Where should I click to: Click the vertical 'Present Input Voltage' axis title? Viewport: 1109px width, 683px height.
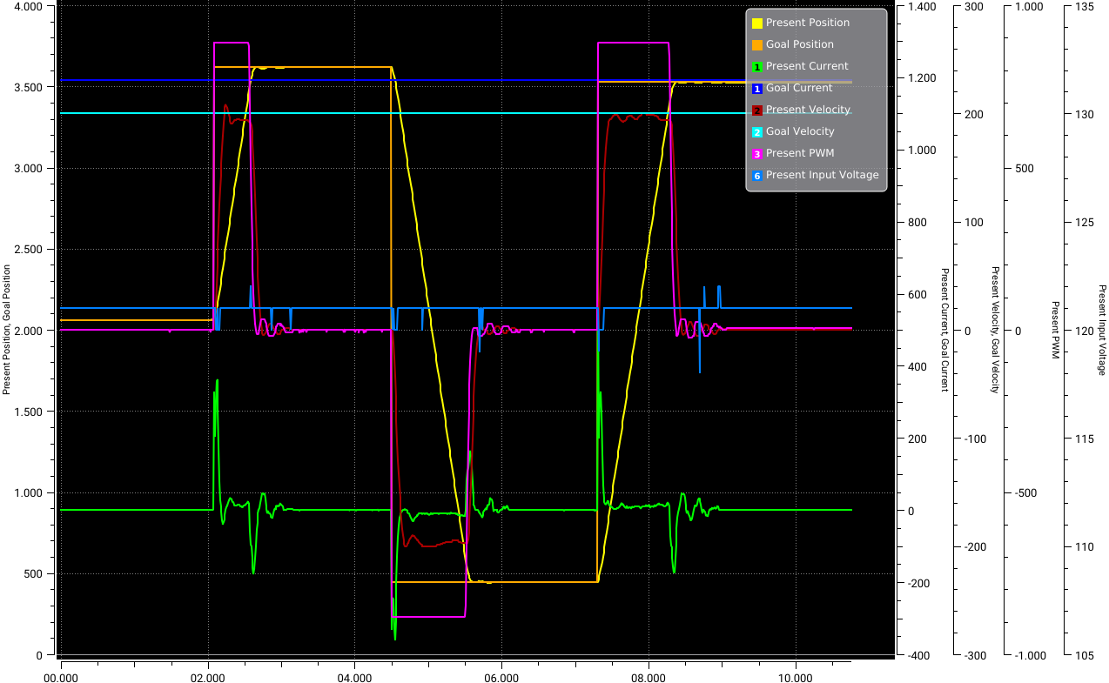[x=1102, y=331]
